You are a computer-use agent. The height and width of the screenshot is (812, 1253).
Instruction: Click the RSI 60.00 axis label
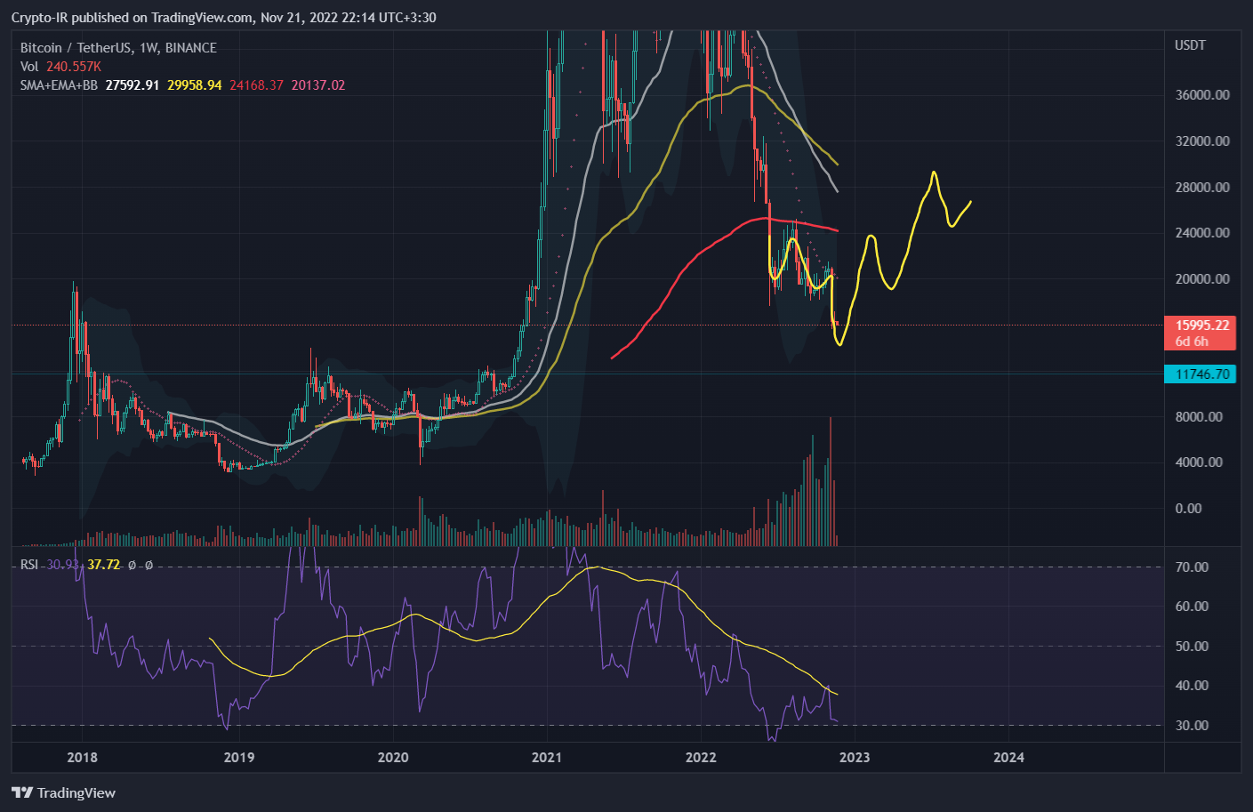click(1192, 607)
